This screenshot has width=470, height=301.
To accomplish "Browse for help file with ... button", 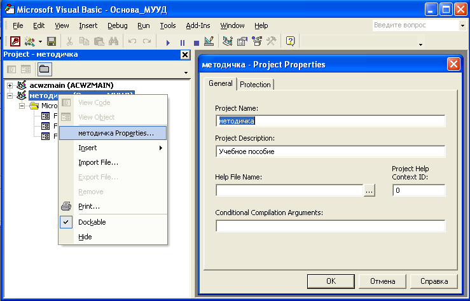I will pyautogui.click(x=370, y=191).
